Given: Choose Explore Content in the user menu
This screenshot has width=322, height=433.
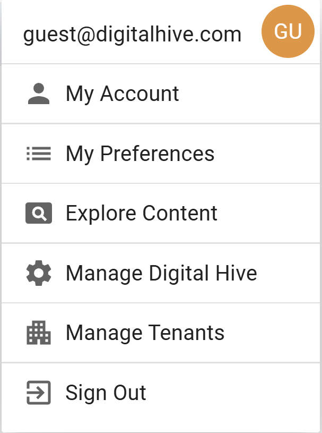Looking at the screenshot, I should [161, 213].
